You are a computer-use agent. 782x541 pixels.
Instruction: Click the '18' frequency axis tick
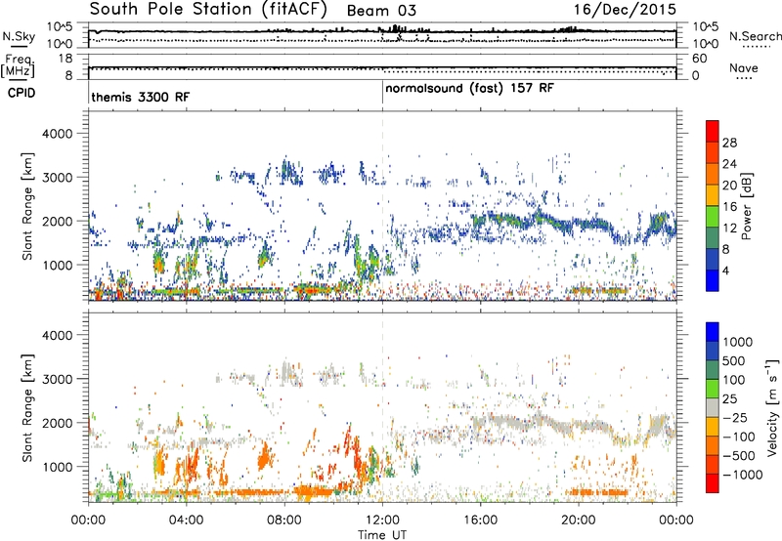(65, 59)
